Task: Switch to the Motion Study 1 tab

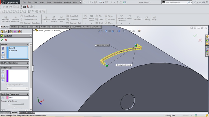Action: click(26, 113)
